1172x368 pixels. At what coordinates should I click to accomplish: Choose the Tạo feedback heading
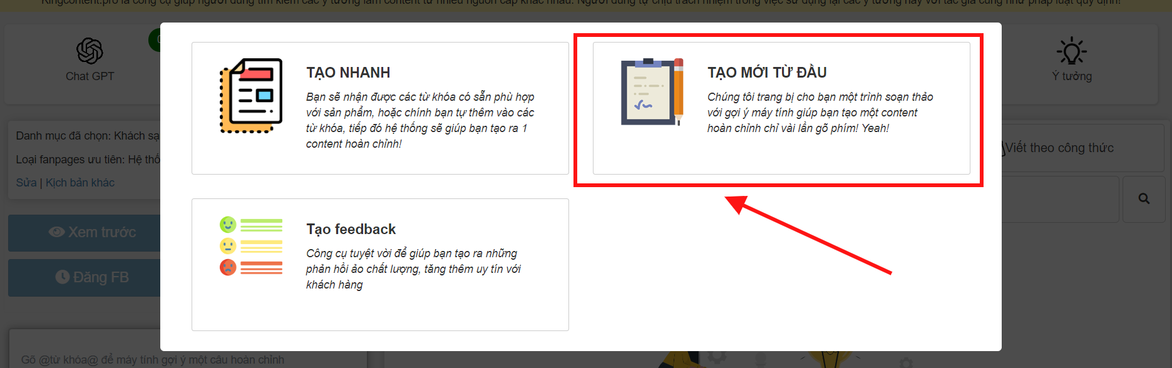click(x=351, y=229)
